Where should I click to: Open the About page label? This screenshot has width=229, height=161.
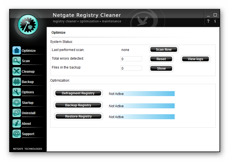[x=26, y=123]
